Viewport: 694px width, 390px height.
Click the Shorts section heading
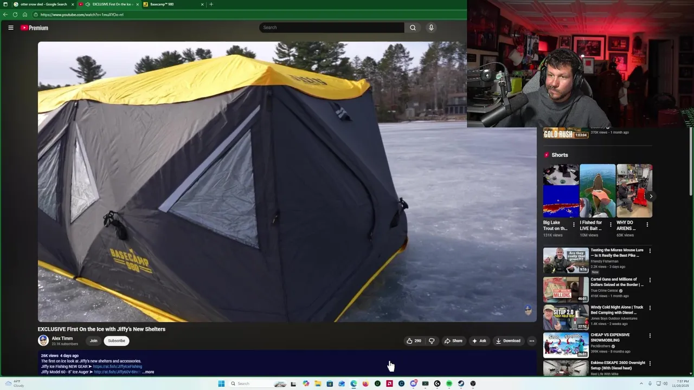tap(560, 155)
